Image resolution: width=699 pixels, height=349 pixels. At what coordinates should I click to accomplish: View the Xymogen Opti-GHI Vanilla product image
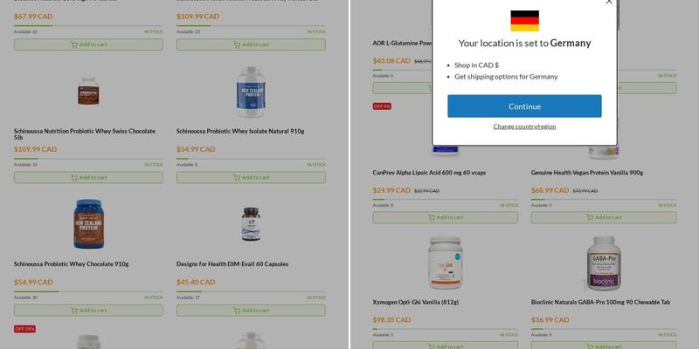tap(446, 263)
